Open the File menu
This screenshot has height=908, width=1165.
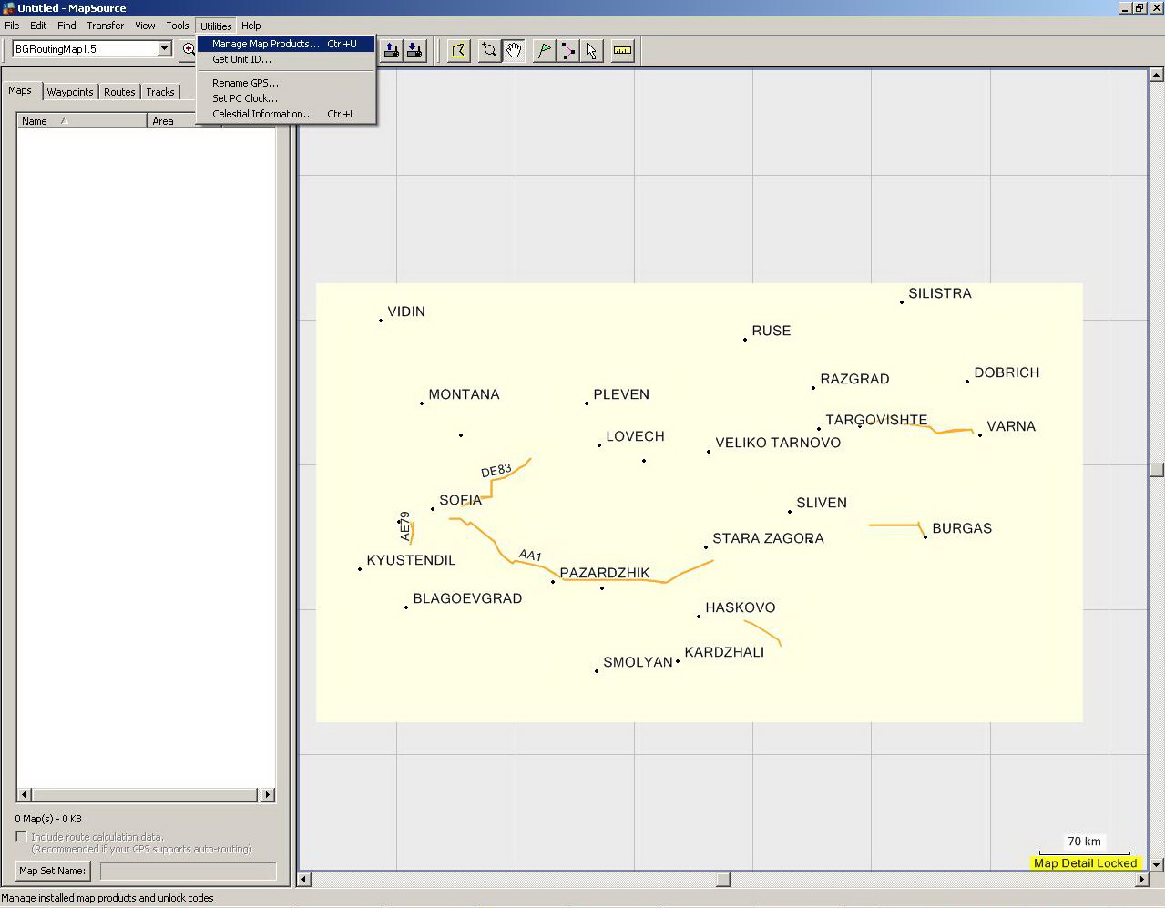[x=12, y=26]
